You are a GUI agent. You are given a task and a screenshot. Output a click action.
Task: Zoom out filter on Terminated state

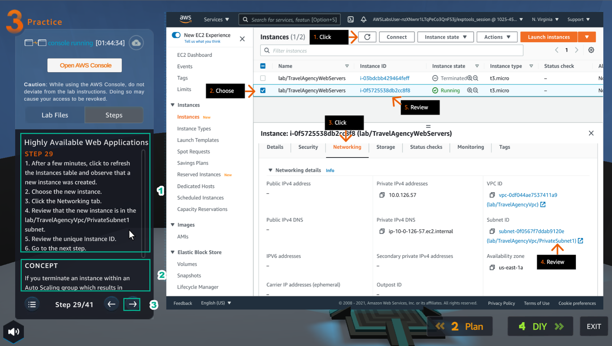(475, 78)
